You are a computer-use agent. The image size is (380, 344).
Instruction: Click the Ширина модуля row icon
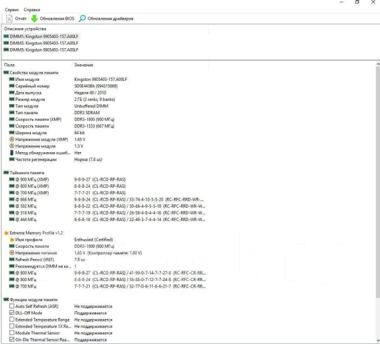(12, 132)
